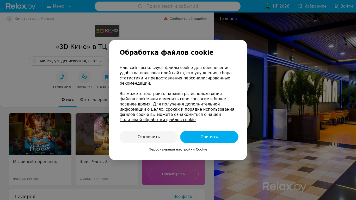The width and height of the screenshot is (356, 200).
Task: Open the hamburger Меню icon
Action: pos(49,6)
